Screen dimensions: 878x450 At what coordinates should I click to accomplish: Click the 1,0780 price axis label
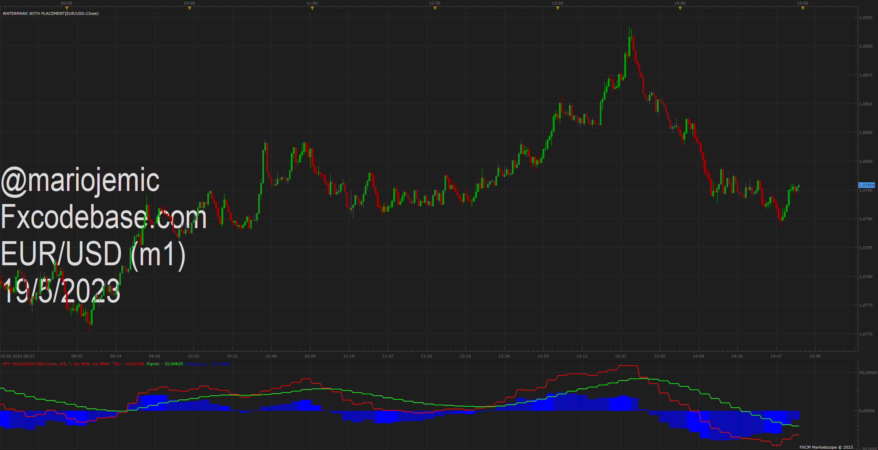coord(866,277)
